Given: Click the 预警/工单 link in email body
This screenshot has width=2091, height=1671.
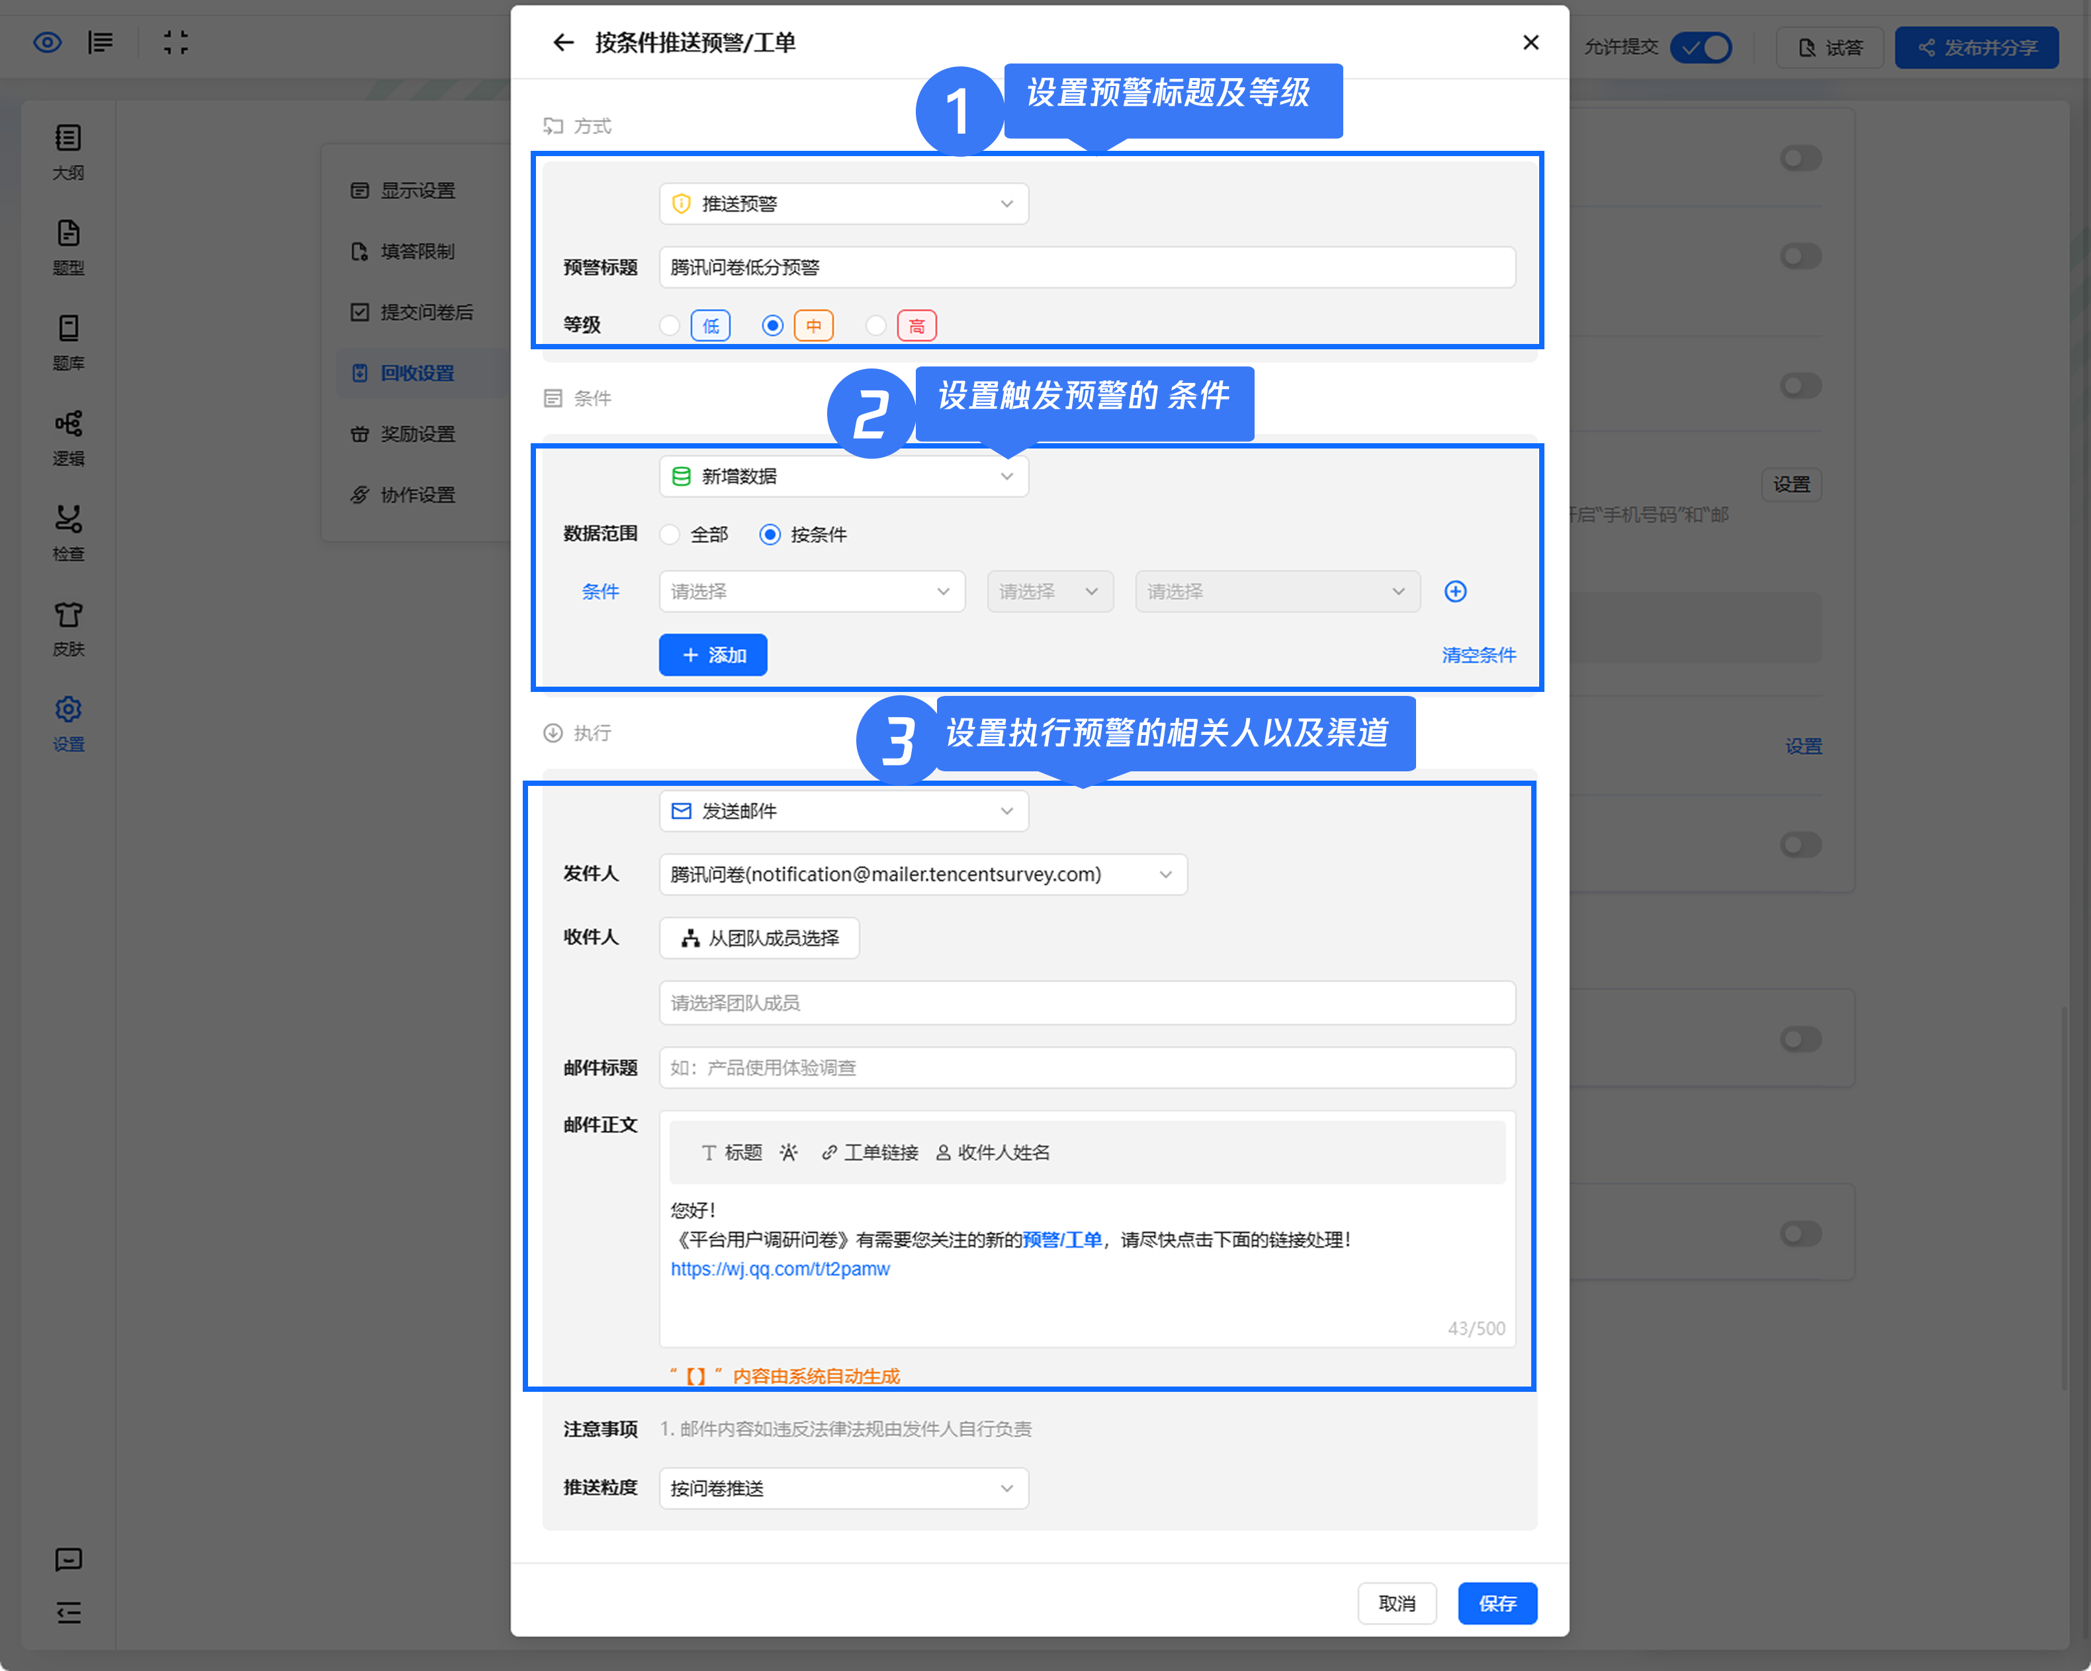Looking at the screenshot, I should [x=1062, y=1240].
